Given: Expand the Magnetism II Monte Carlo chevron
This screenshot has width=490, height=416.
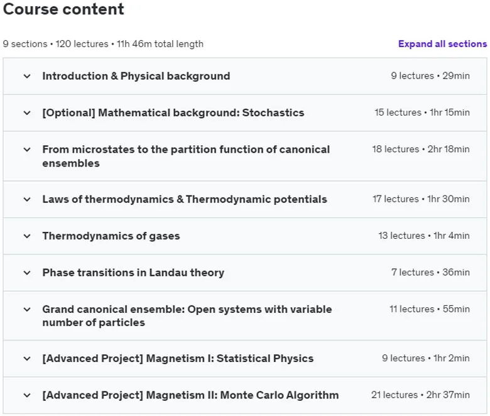Looking at the screenshot, I should tap(27, 395).
